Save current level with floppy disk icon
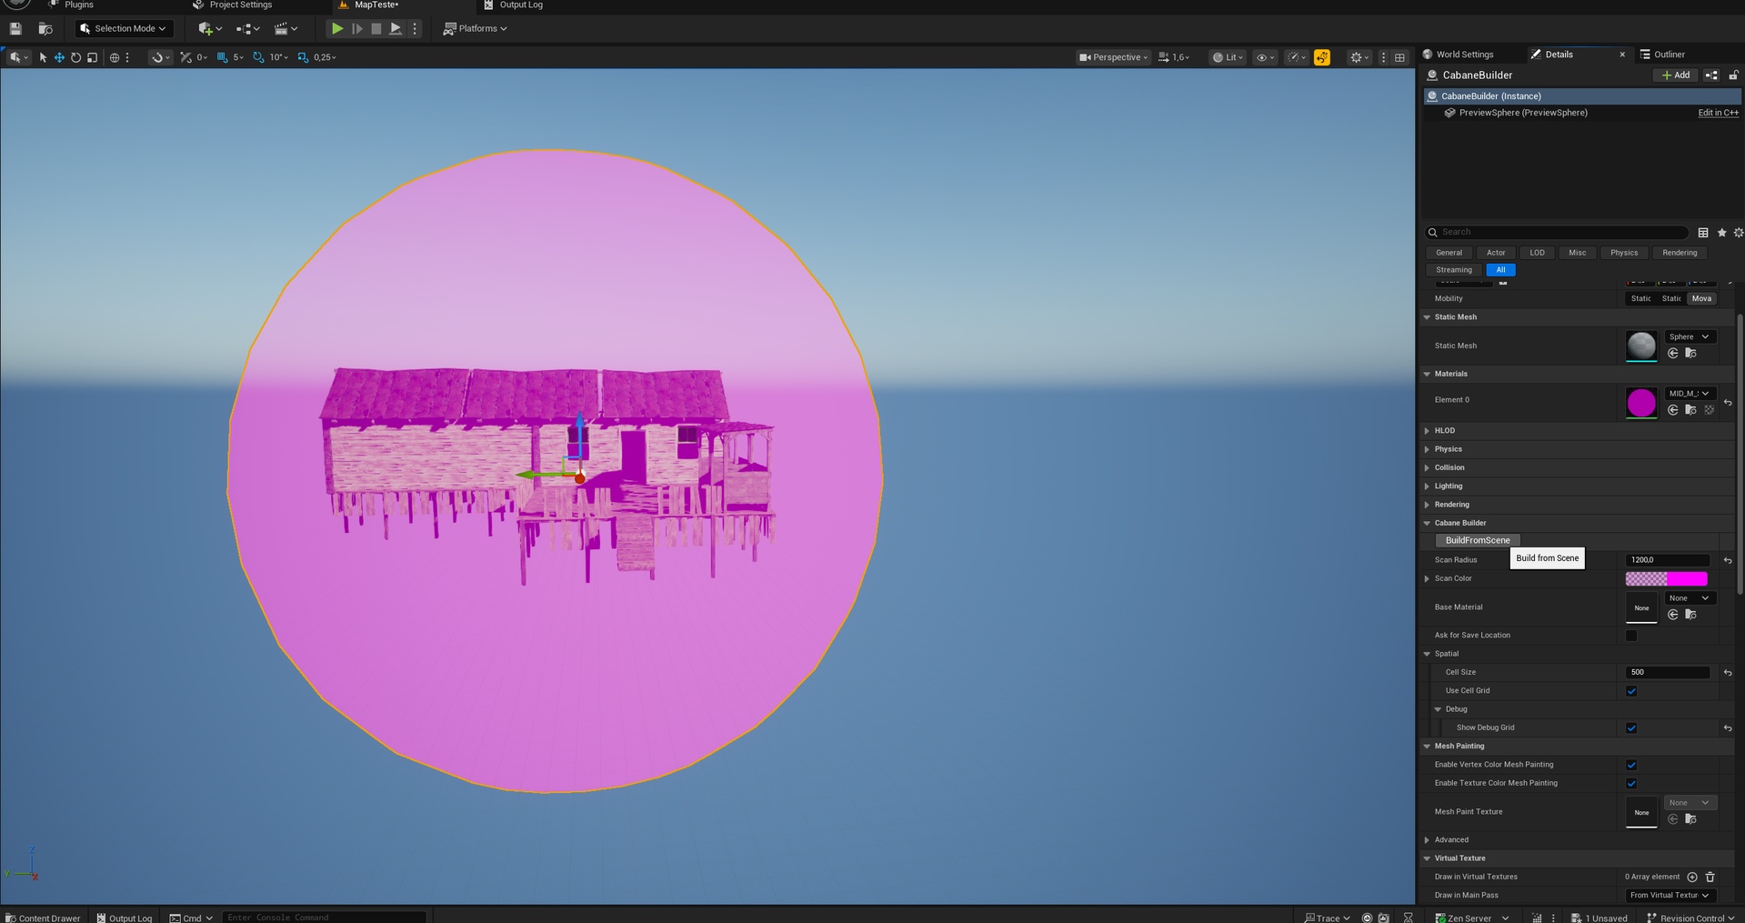This screenshot has height=923, width=1745. [15, 29]
